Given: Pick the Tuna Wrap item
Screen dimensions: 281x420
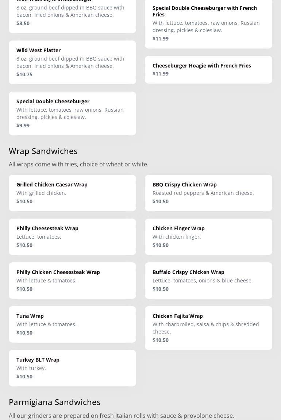Looking at the screenshot, I should click(72, 324).
